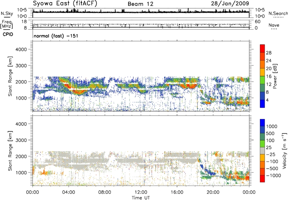Screen dimensions: 288x200
Task: Click the '28' power colorbar value
Action: [x=269, y=53]
